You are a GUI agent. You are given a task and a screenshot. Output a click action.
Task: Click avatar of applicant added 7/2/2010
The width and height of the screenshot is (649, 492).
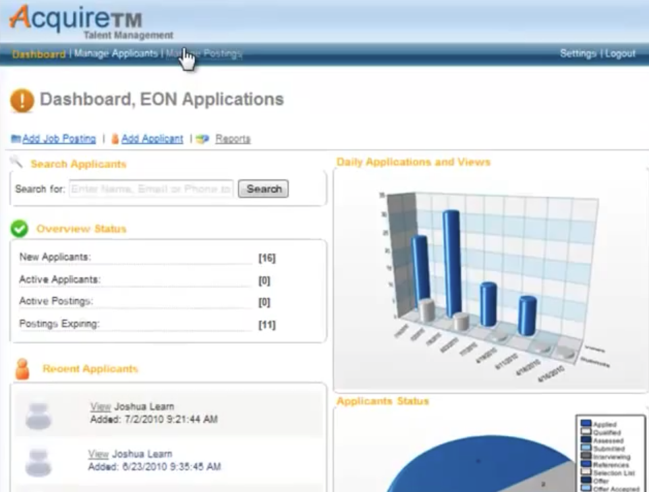(x=38, y=415)
